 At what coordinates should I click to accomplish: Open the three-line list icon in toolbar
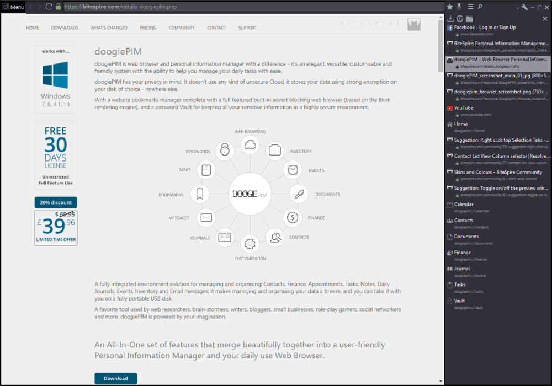[x=470, y=7]
